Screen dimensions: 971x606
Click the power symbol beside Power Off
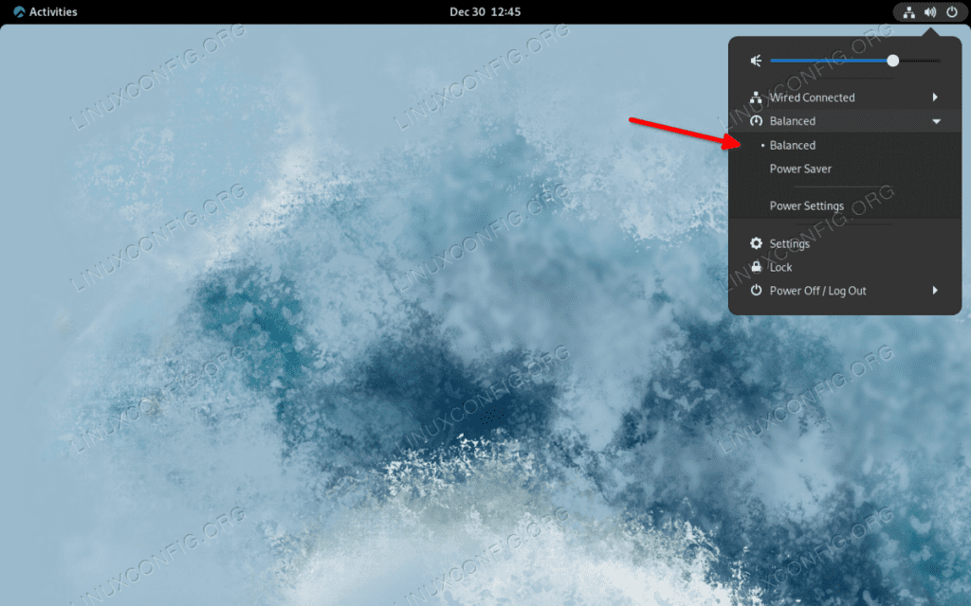tap(756, 290)
